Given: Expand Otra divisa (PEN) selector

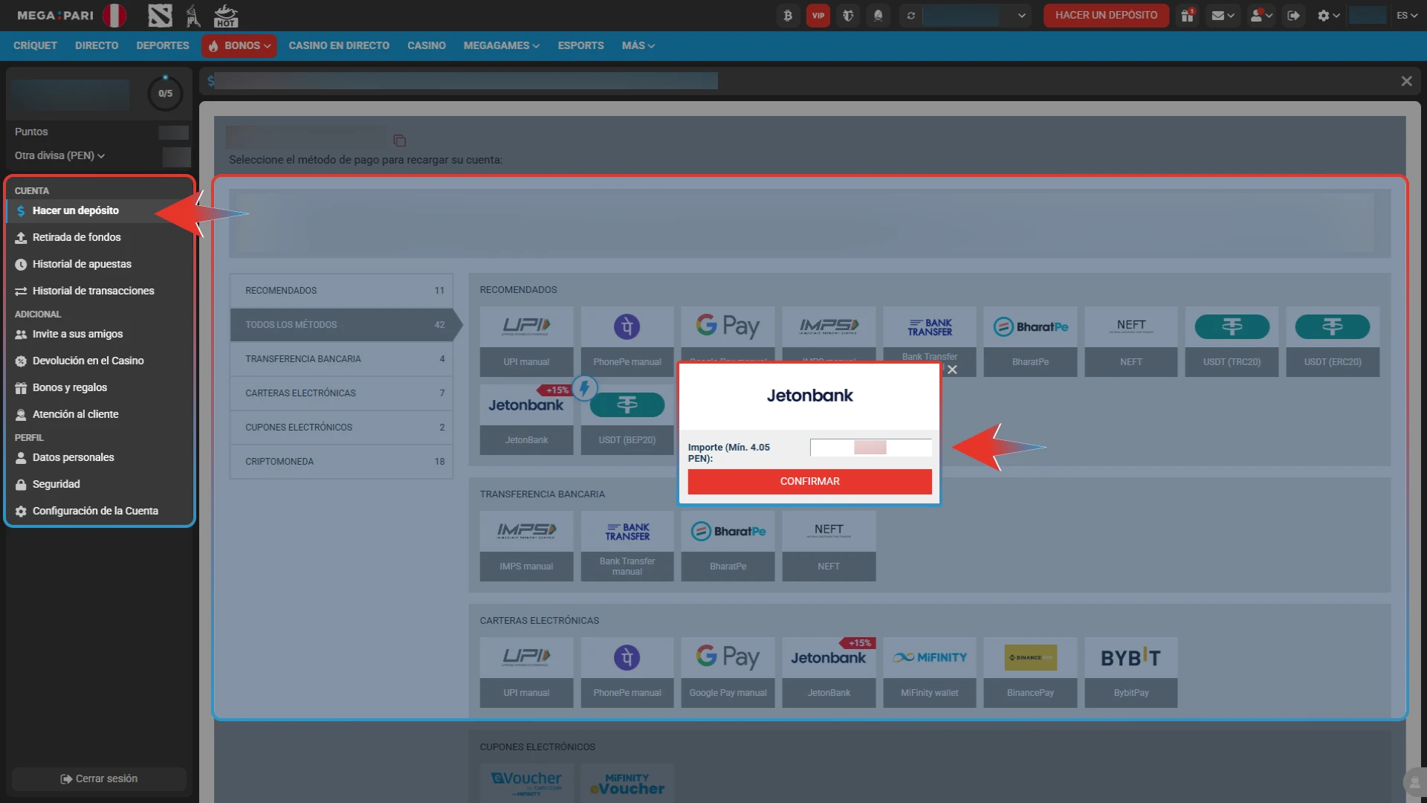Looking at the screenshot, I should pyautogui.click(x=59, y=155).
